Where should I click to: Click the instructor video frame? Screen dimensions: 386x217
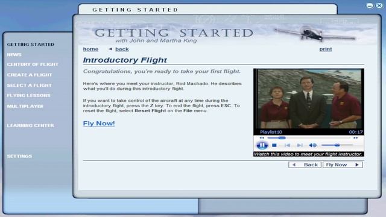(x=309, y=99)
